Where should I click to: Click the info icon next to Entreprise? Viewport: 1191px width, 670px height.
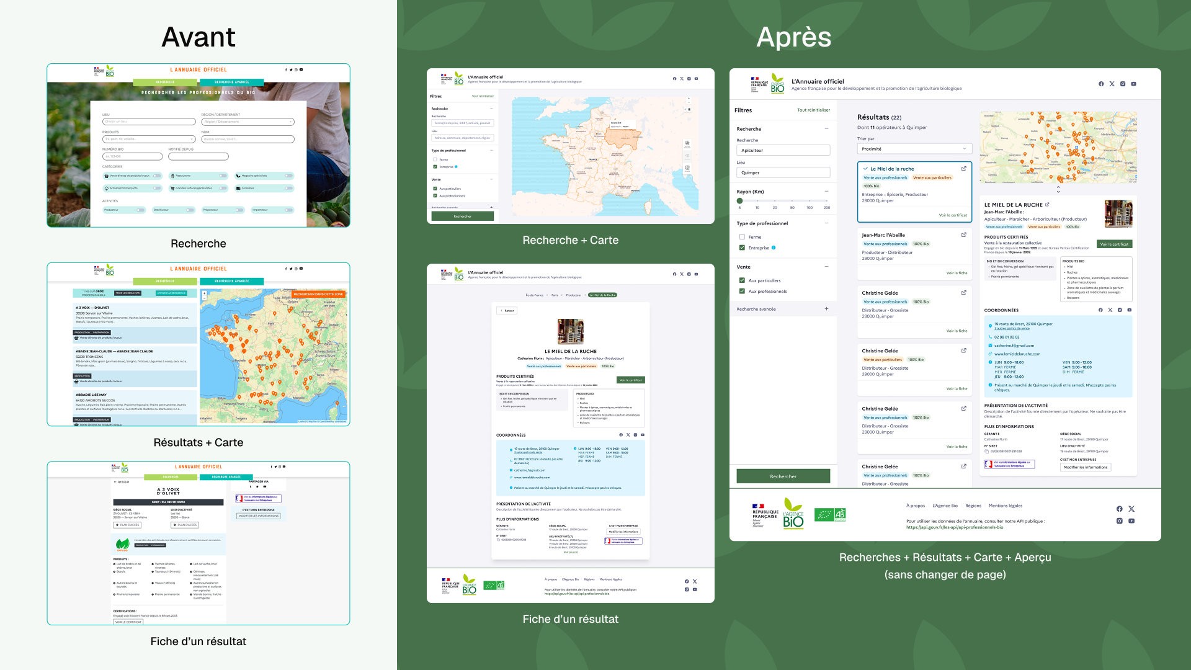(x=774, y=248)
